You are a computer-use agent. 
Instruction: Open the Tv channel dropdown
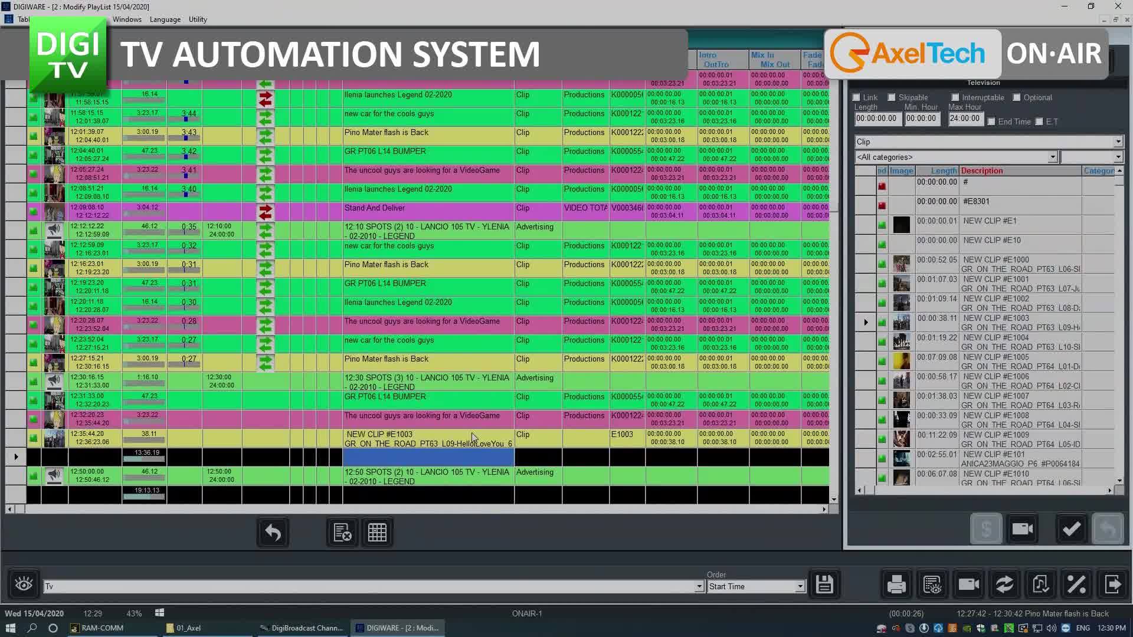click(x=699, y=587)
